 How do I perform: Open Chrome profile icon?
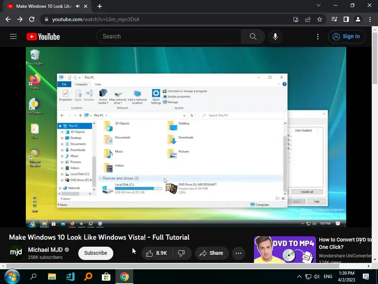click(x=358, y=19)
